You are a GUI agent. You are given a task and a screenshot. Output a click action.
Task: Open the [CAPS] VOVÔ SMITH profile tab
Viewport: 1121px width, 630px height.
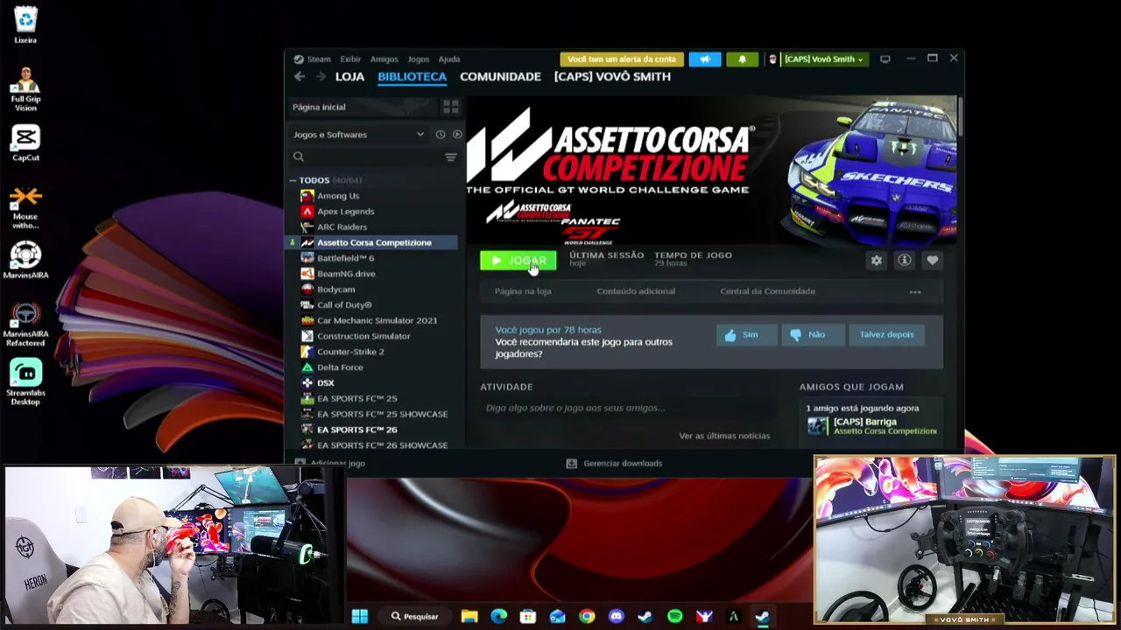point(612,77)
